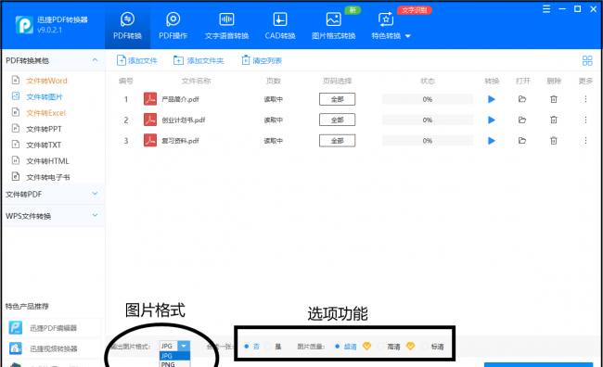Delete 产品简介.pdf with trash icon
The height and width of the screenshot is (367, 603).
(554, 99)
